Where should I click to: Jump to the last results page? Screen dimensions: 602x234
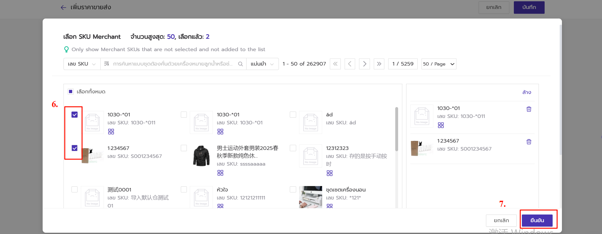click(x=379, y=64)
